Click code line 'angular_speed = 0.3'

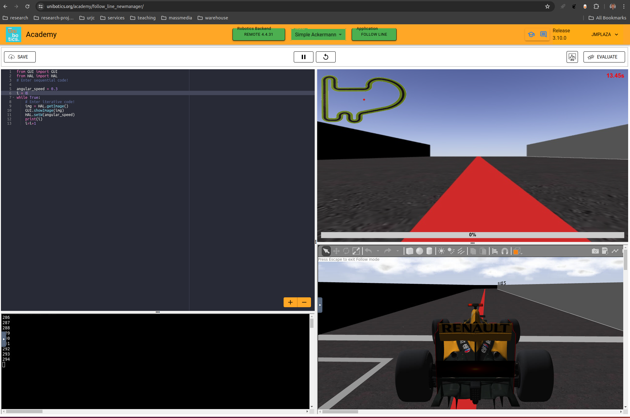37,89
